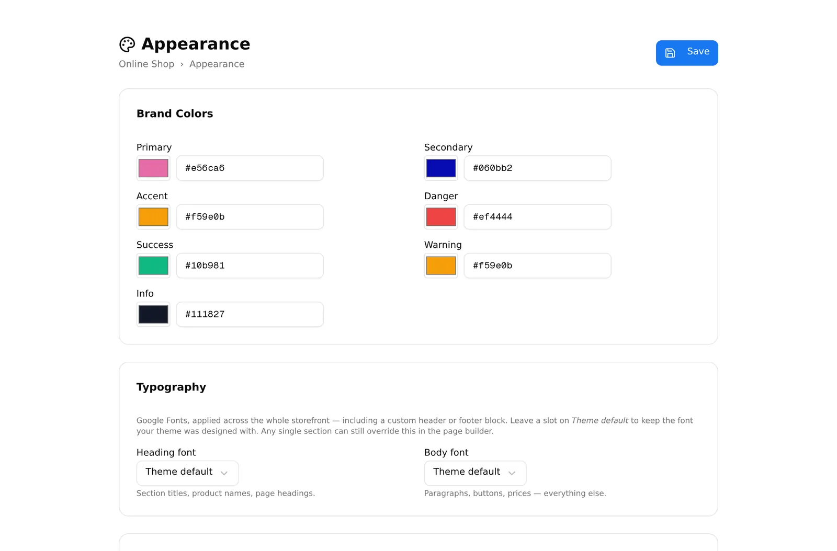This screenshot has width=837, height=551.
Task: Open the Primary color swatch picker
Action: 153,168
